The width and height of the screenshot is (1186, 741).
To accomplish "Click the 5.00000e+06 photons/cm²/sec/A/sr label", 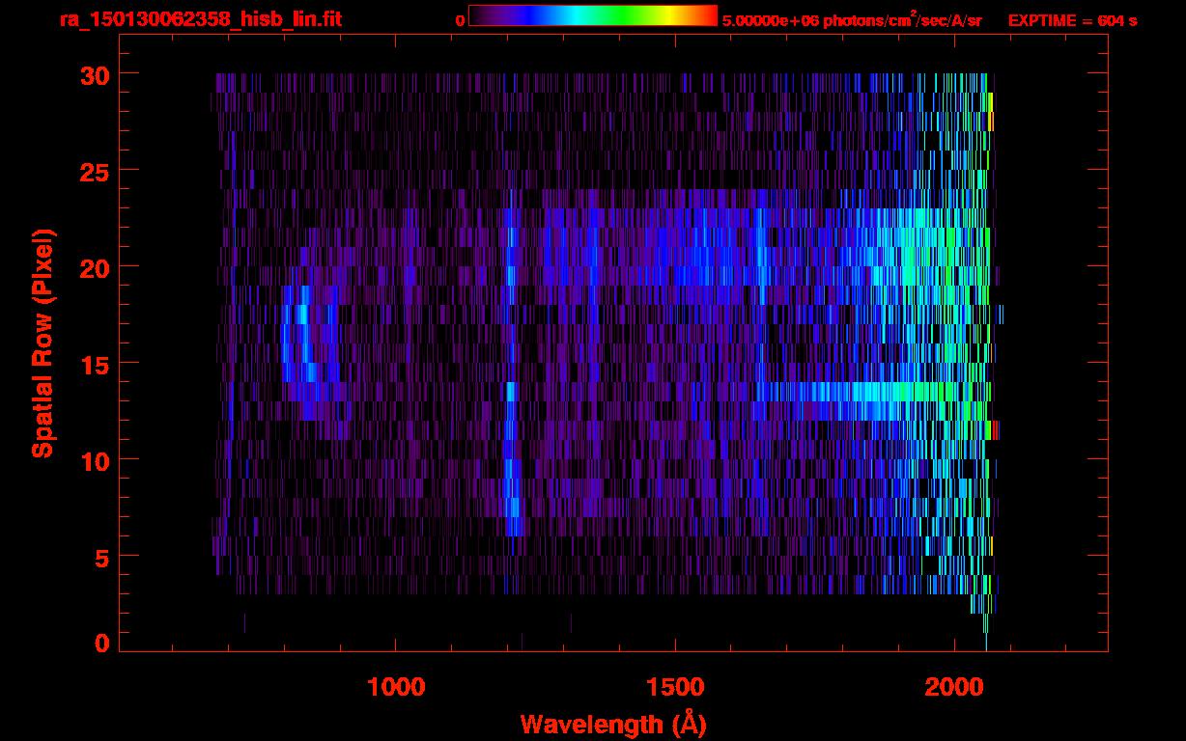I will 852,19.
